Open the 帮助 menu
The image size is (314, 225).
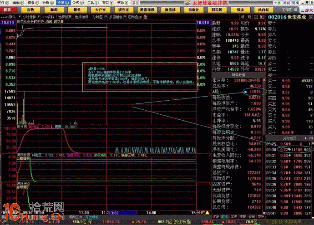122,3
